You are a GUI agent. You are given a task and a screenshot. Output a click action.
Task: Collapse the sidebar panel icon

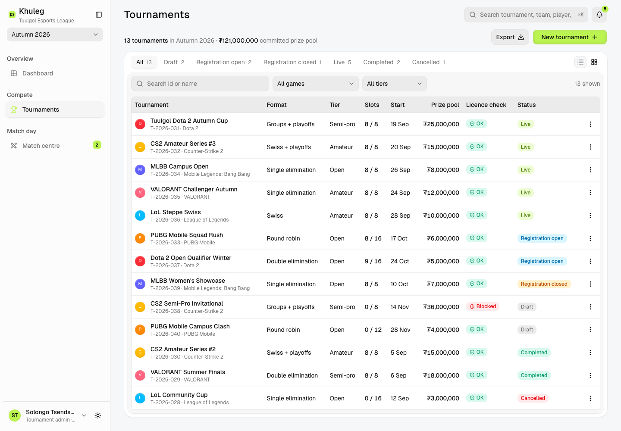pyautogui.click(x=99, y=15)
